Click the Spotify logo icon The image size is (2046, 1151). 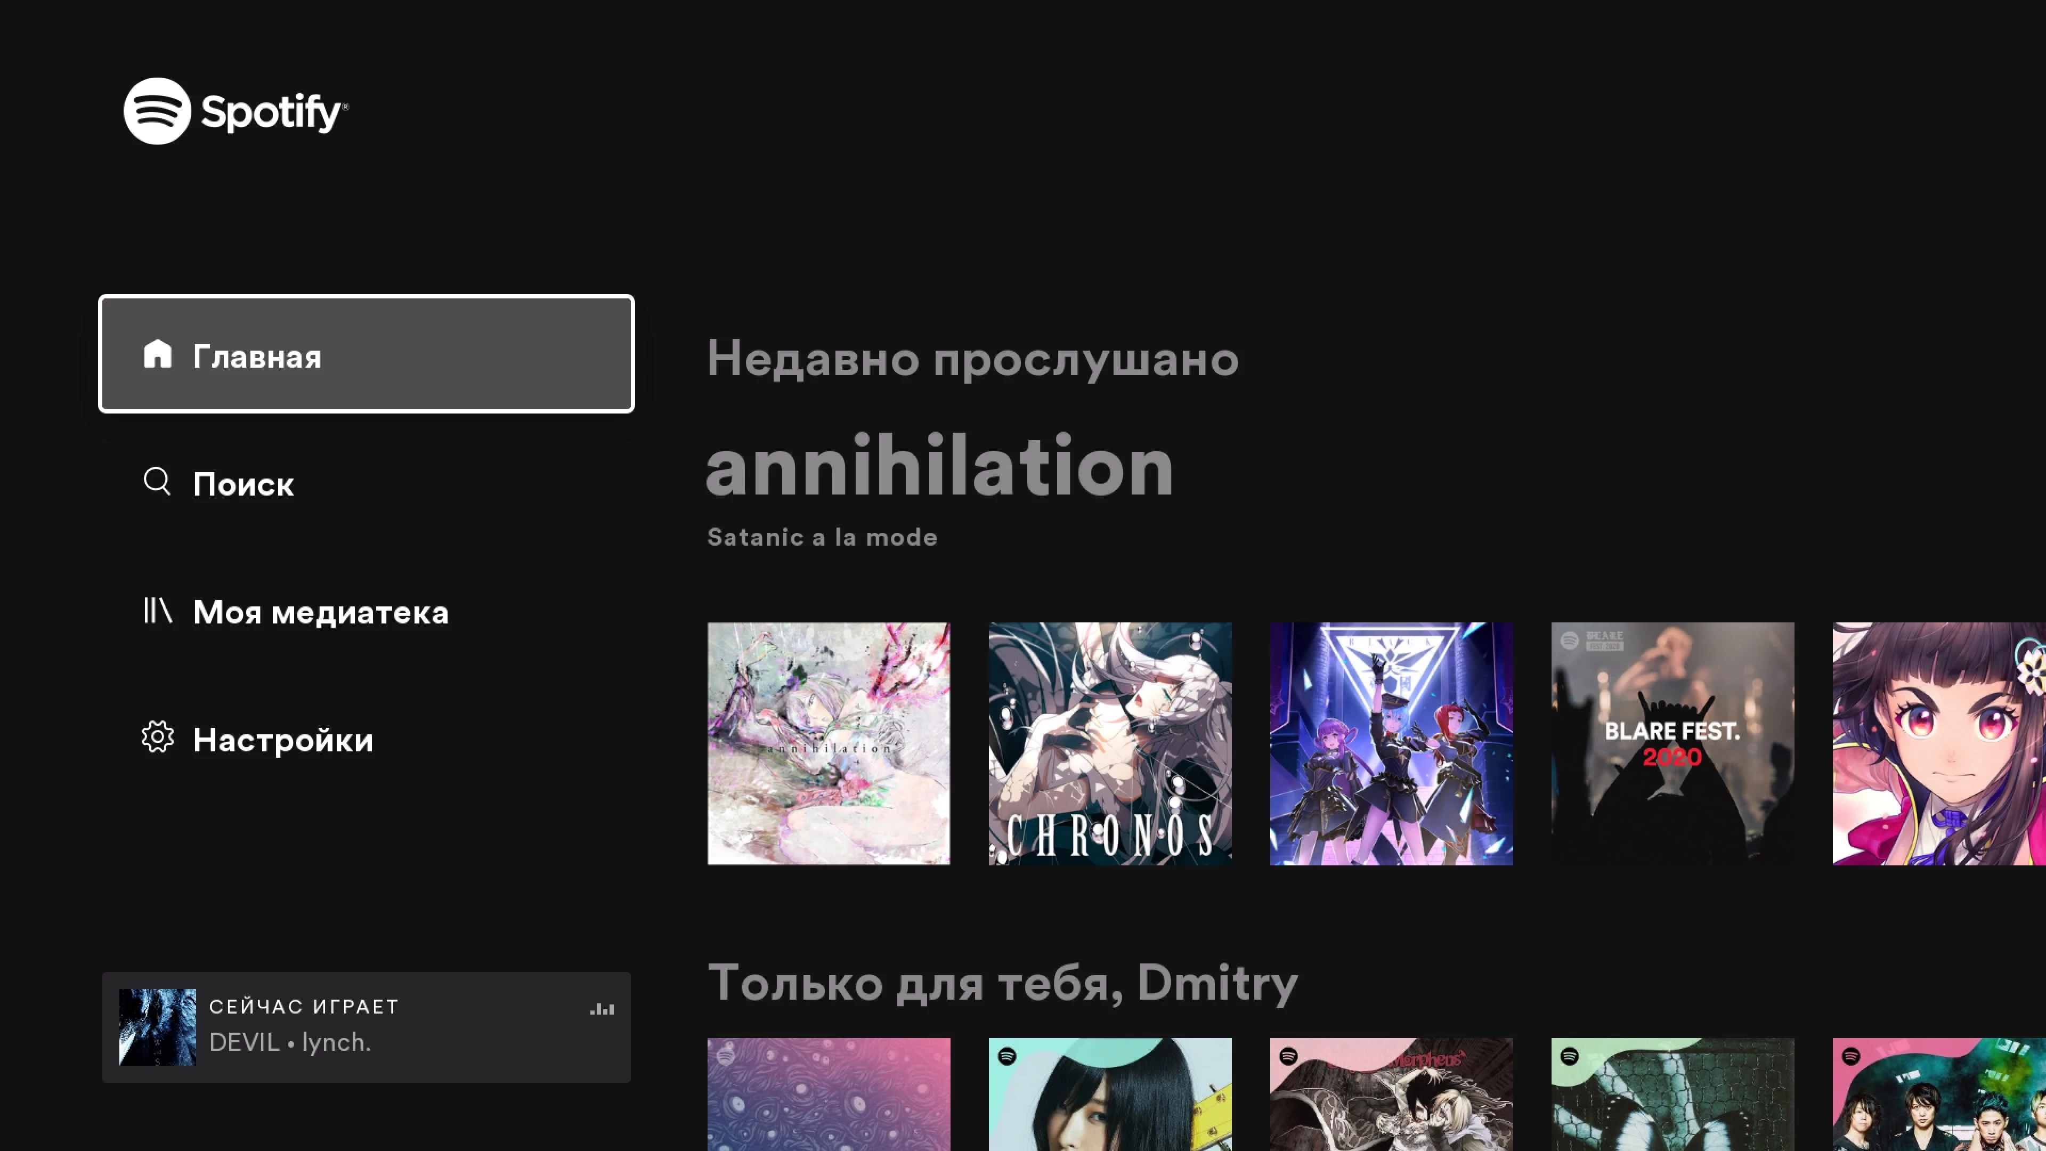coord(157,111)
